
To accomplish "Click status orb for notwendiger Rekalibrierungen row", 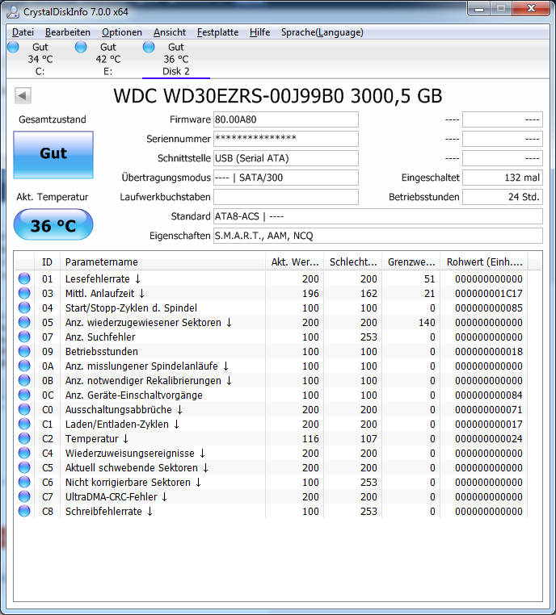I will [x=24, y=380].
